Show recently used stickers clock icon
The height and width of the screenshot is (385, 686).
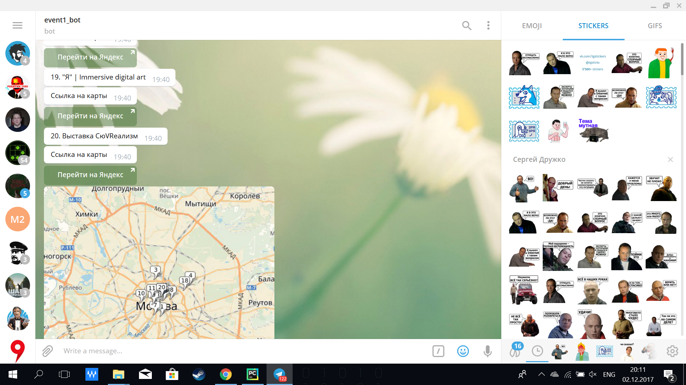coord(537,351)
